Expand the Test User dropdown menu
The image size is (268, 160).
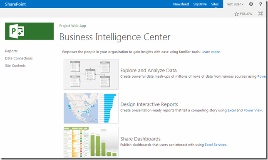pos(235,4)
